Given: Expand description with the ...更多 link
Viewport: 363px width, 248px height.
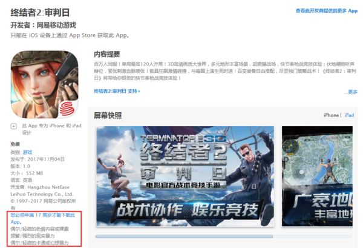Looking at the screenshot, I should [x=350, y=92].
